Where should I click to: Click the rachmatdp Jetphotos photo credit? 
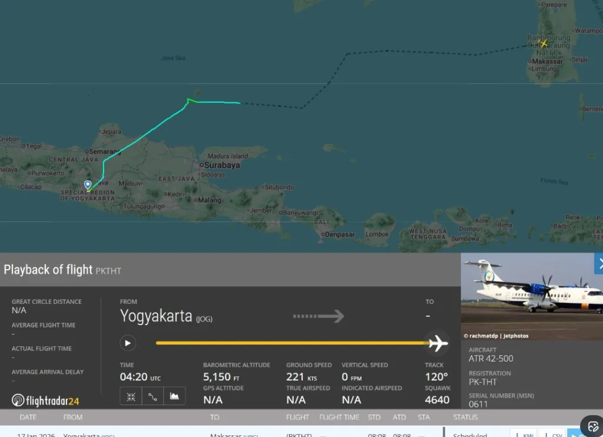496,336
